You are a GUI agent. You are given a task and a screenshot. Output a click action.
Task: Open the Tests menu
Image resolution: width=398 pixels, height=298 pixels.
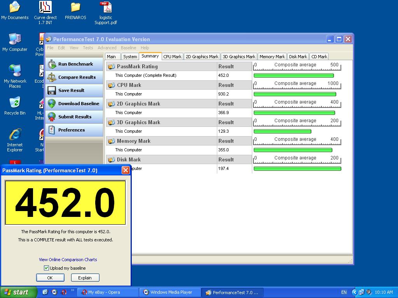88,48
